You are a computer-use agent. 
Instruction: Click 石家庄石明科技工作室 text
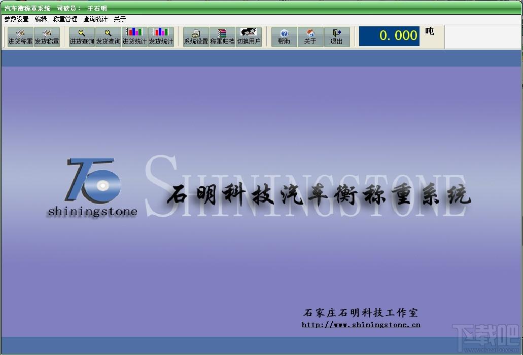click(x=360, y=312)
